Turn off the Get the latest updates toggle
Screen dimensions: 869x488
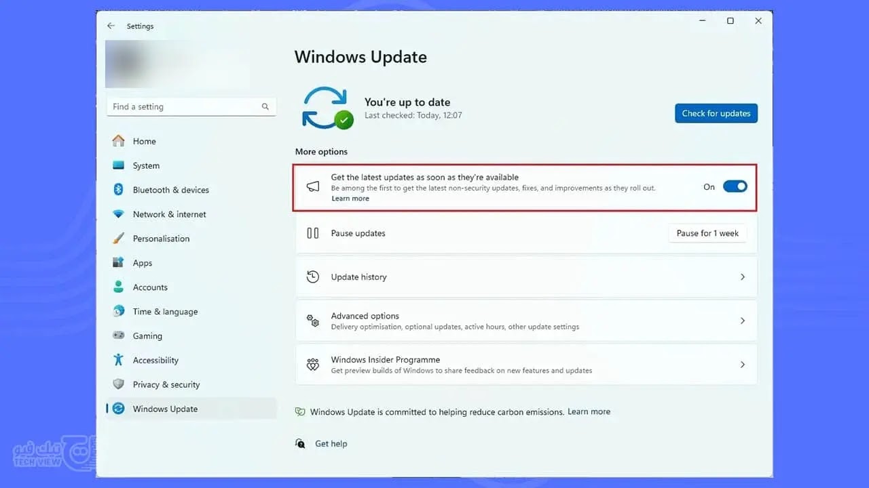(735, 187)
